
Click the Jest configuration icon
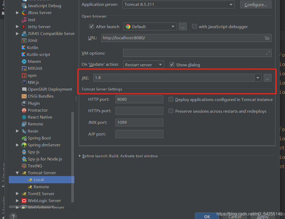point(24,20)
